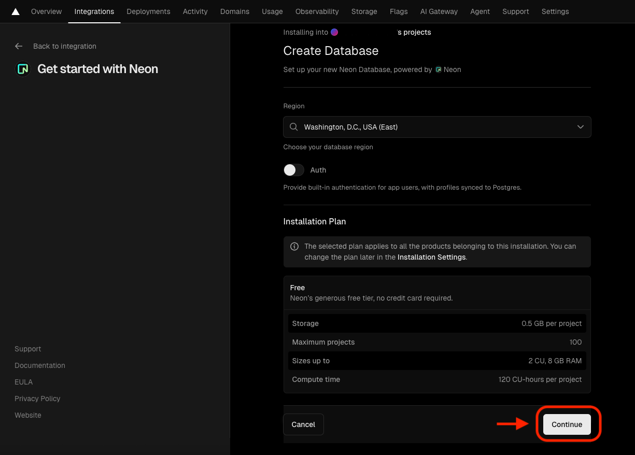Enable the Auth toggle
Viewport: 635px width, 455px height.
[293, 170]
